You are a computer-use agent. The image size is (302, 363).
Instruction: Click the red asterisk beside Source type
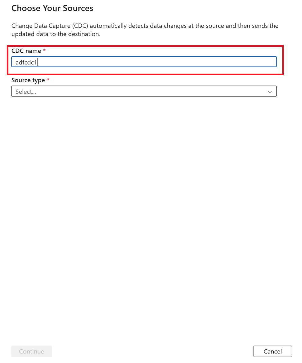(49, 80)
